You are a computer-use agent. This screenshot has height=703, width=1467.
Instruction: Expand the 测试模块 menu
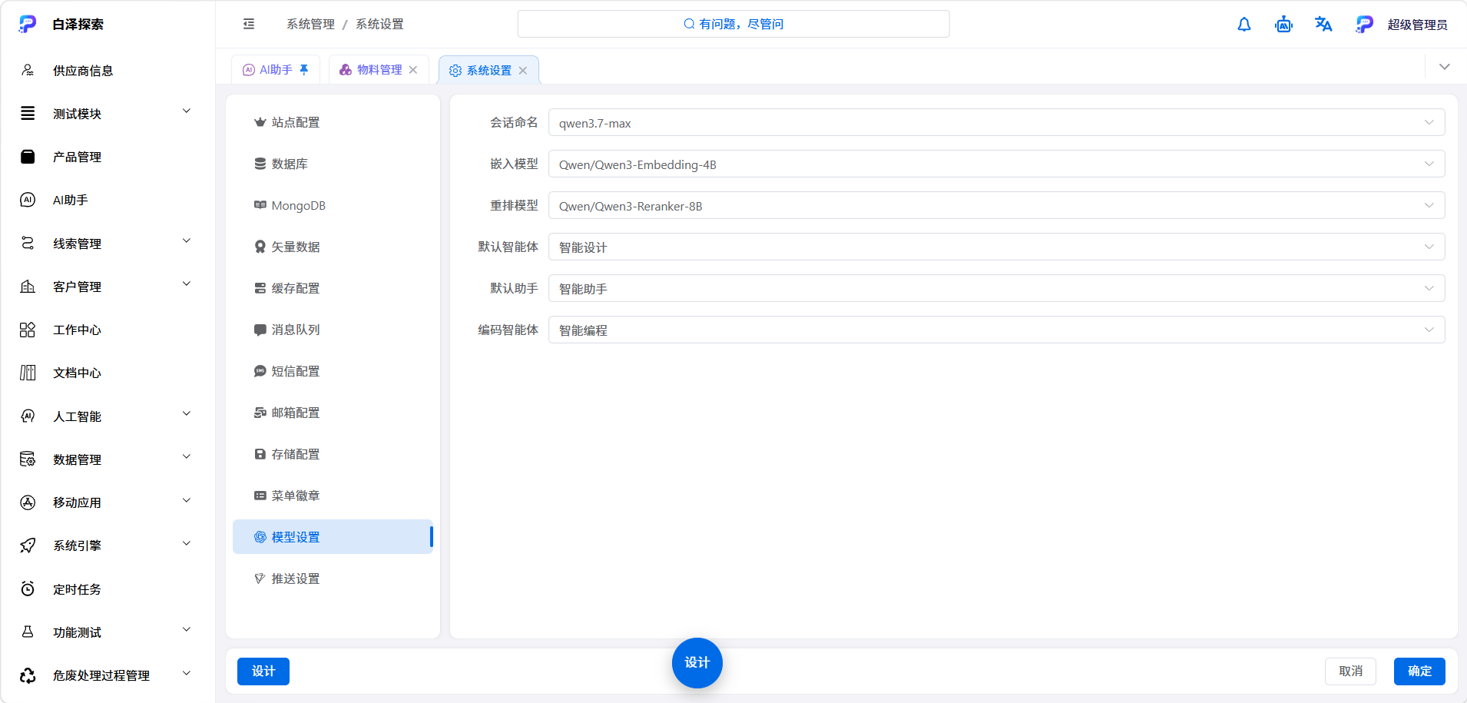(x=108, y=114)
